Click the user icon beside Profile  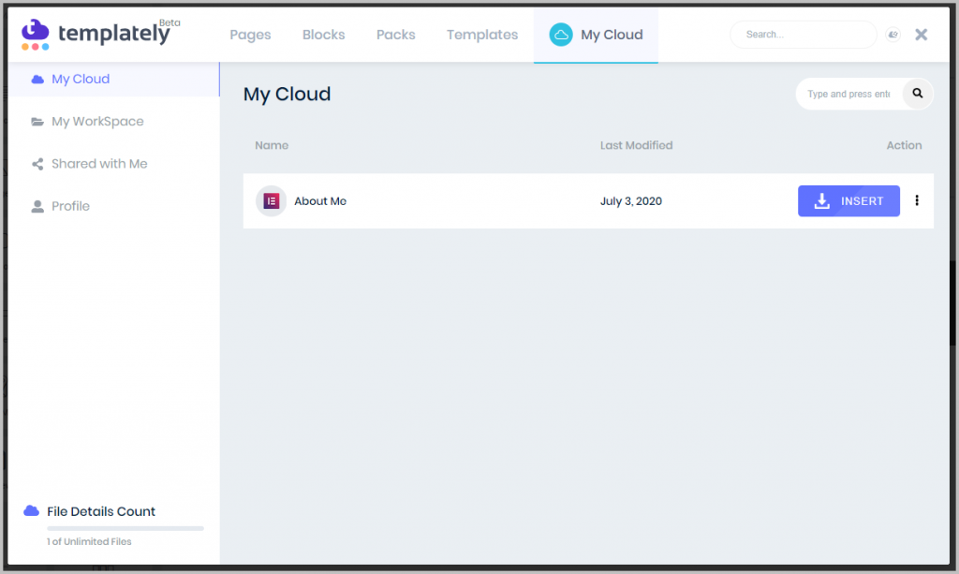point(37,207)
